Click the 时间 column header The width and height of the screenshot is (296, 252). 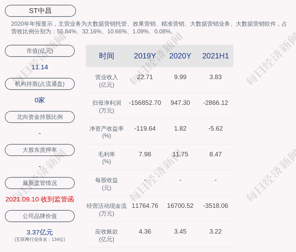107,56
